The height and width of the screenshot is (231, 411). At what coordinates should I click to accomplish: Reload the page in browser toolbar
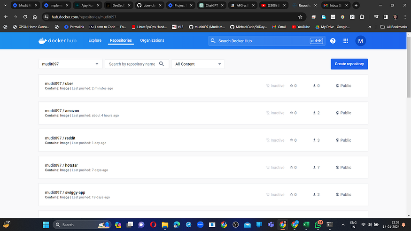click(x=25, y=17)
